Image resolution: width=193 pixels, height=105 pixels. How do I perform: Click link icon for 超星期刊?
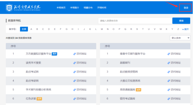pyautogui.click(x=169, y=63)
